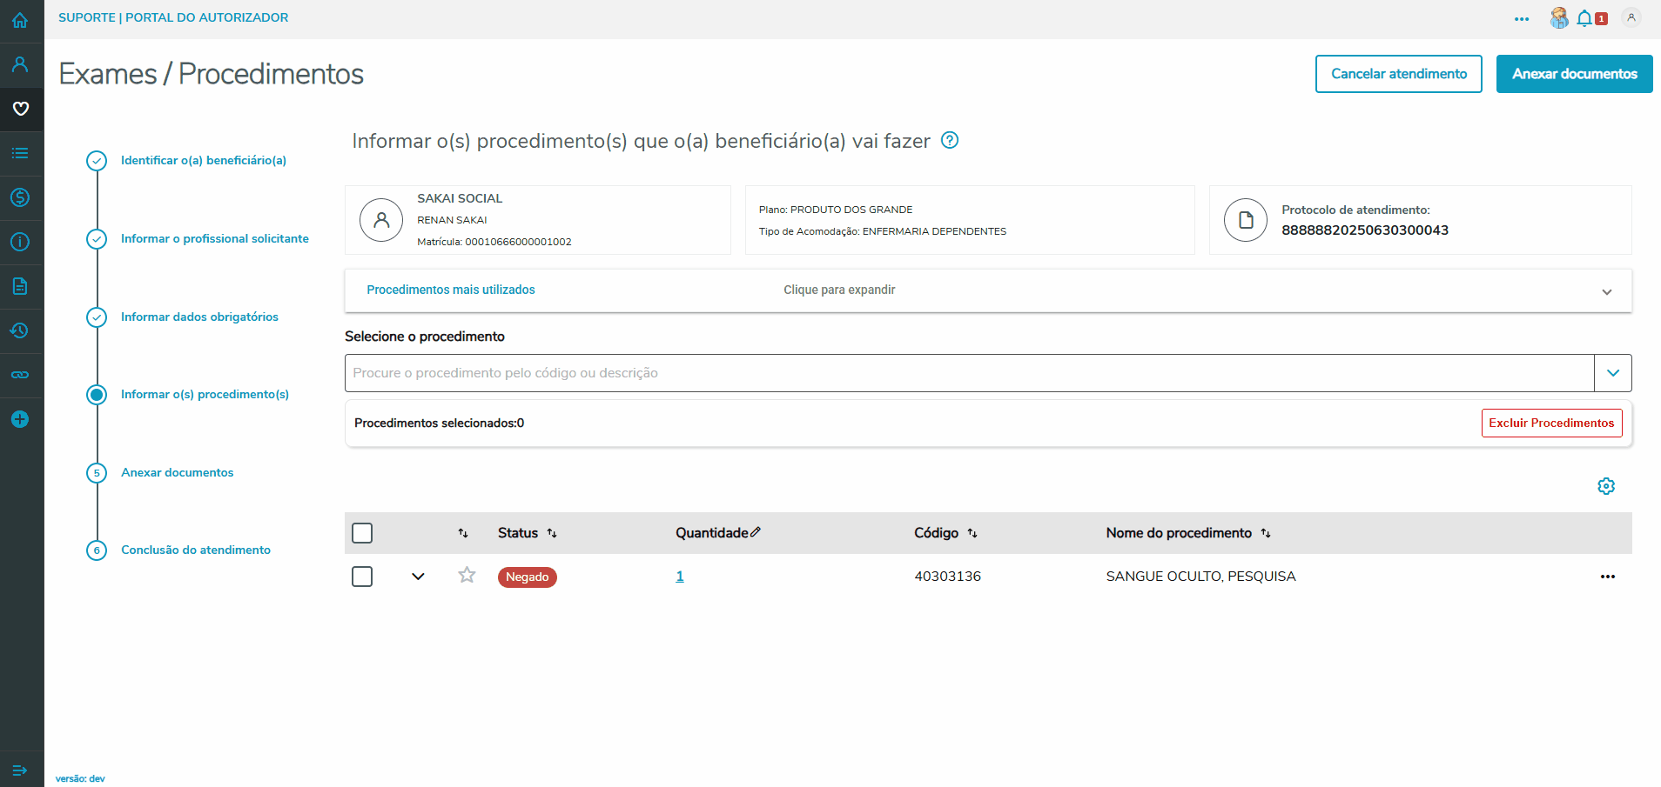Click the home icon in sidebar
Viewport: 1661px width, 787px height.
[x=20, y=20]
